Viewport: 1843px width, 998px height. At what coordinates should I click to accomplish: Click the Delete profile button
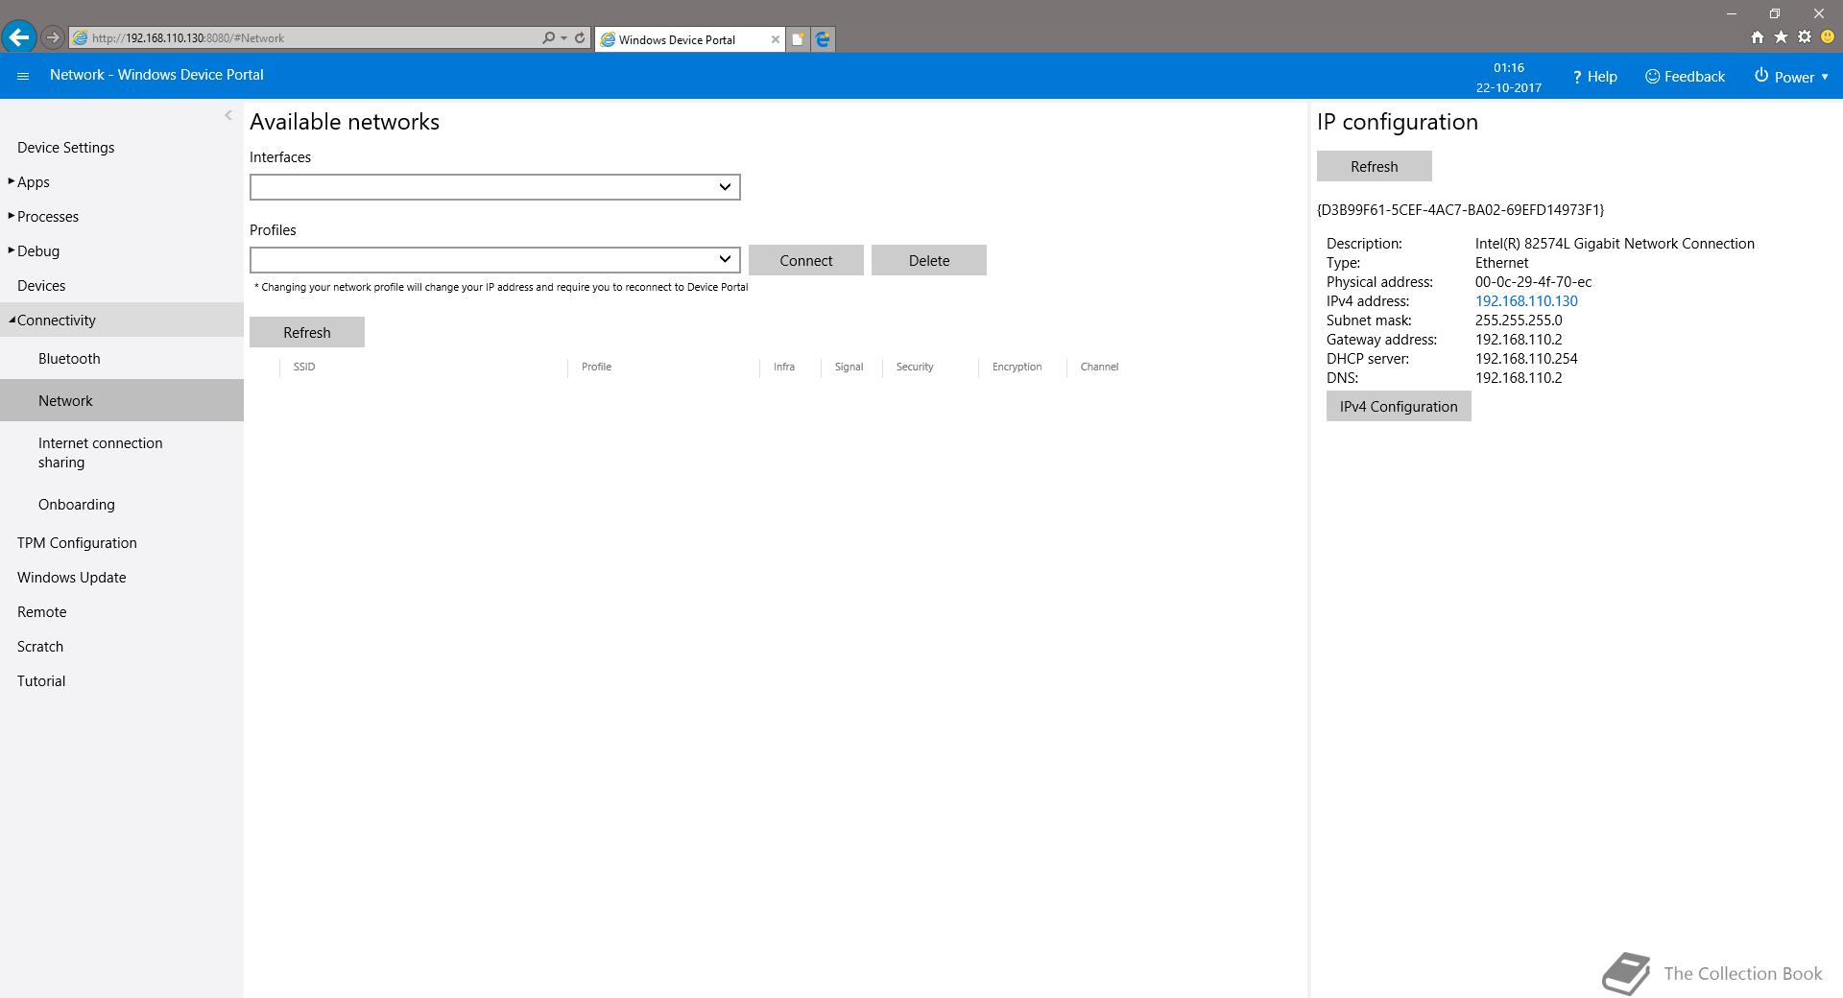(929, 260)
